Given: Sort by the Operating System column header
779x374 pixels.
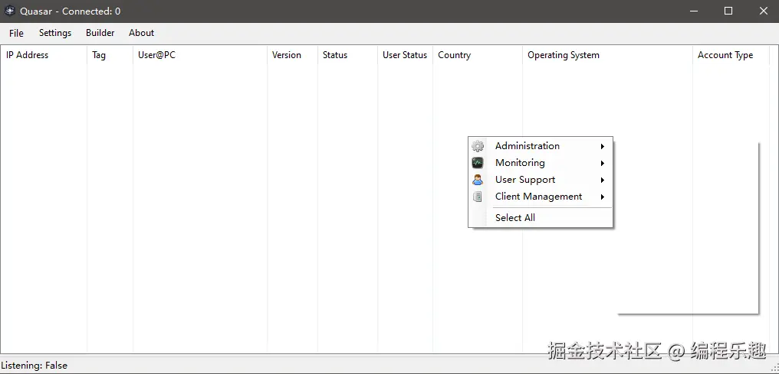Looking at the screenshot, I should point(607,55).
